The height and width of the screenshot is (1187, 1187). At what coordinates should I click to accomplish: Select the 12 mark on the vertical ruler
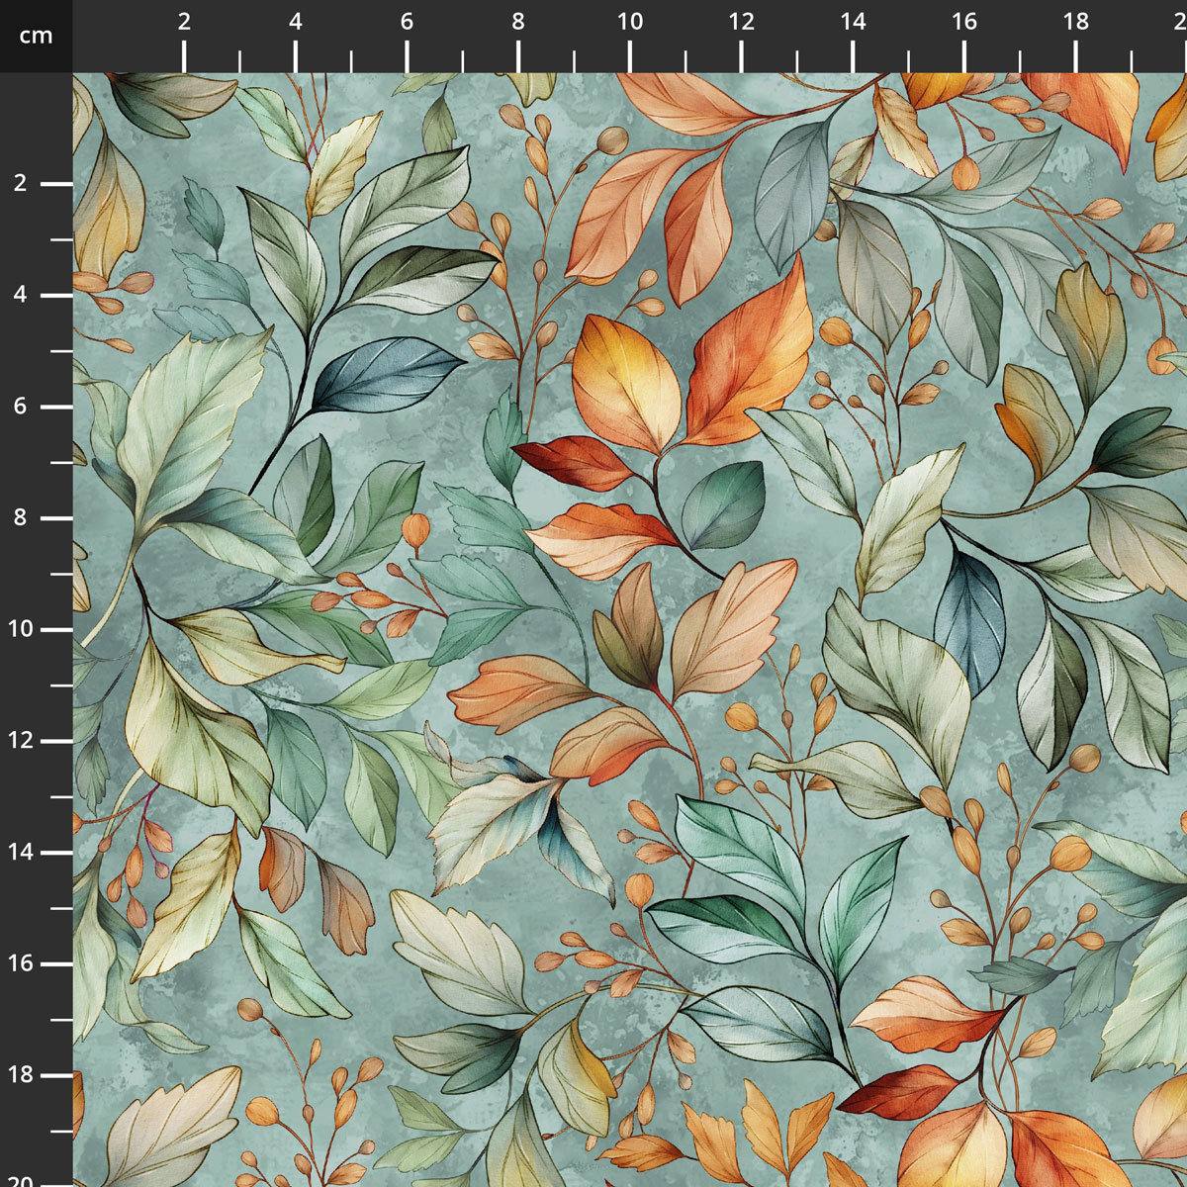click(x=22, y=741)
